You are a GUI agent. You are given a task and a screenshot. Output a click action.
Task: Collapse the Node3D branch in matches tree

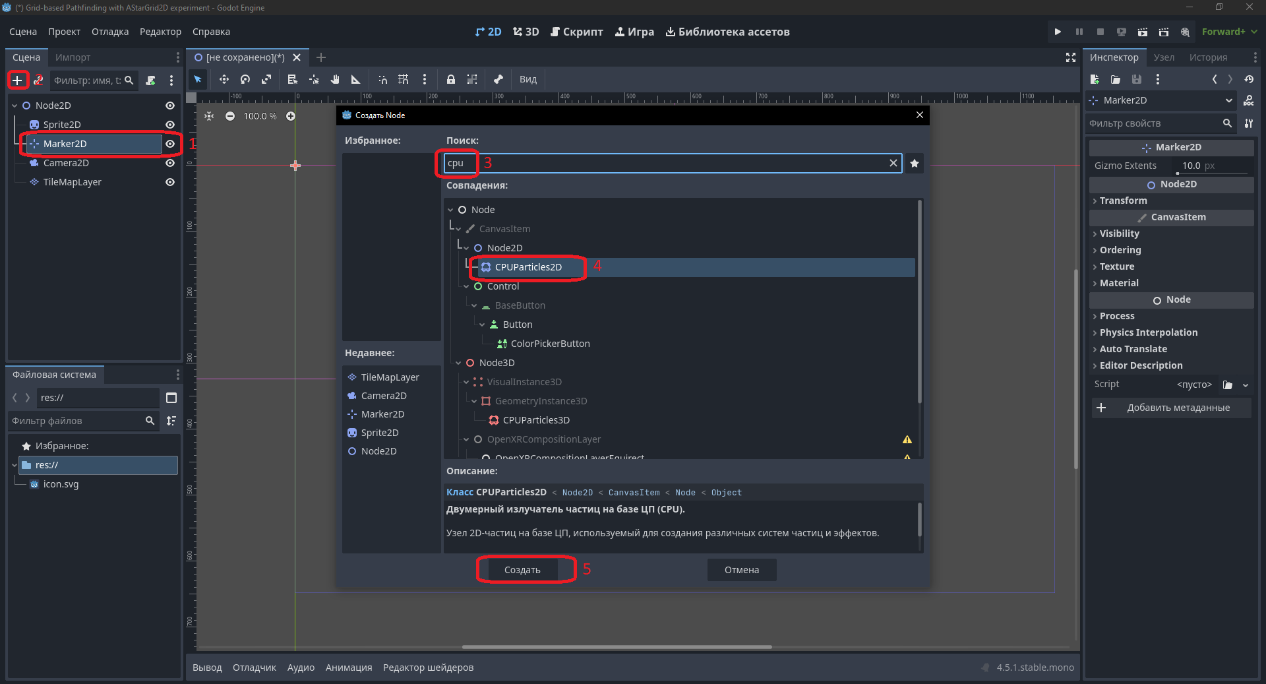point(458,363)
